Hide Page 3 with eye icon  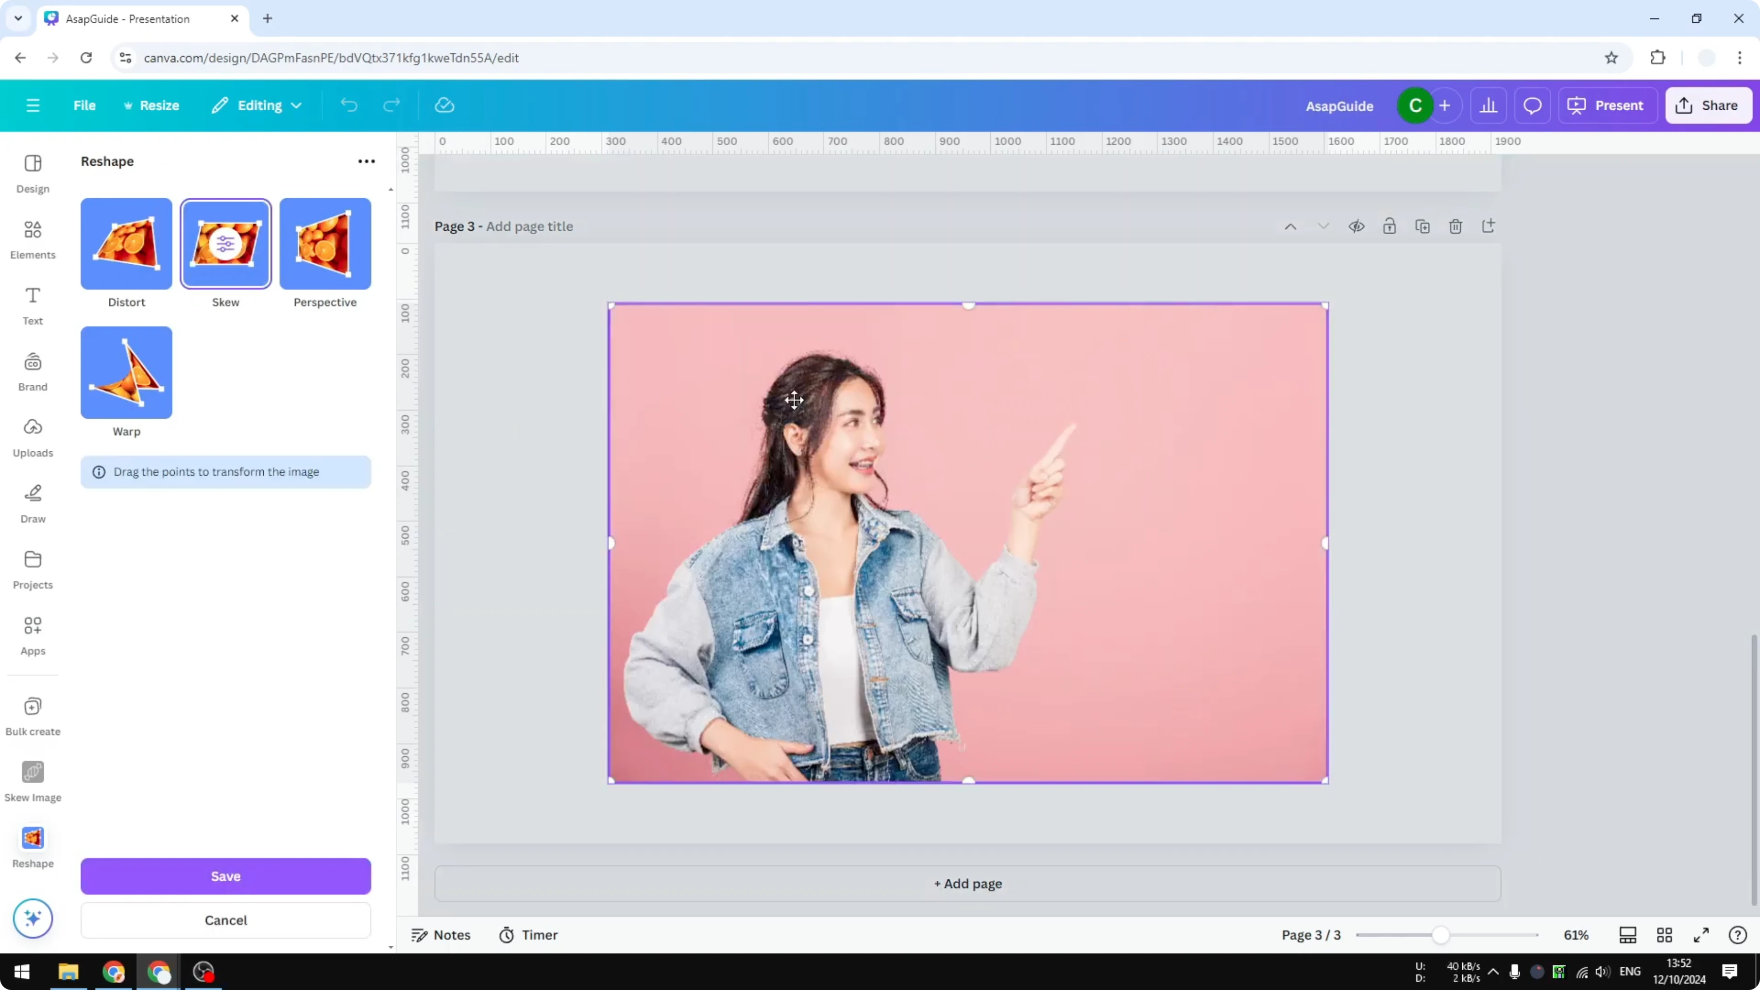1357,225
